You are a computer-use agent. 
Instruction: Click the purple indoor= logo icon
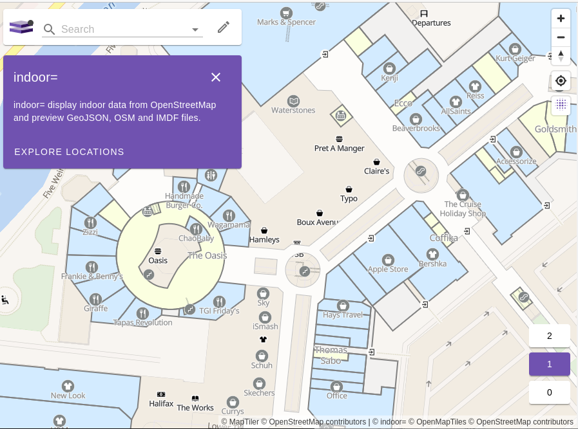(x=21, y=27)
